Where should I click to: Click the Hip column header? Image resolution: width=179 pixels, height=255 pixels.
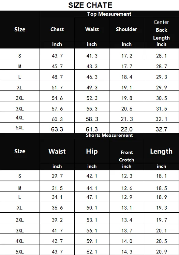click(92, 152)
